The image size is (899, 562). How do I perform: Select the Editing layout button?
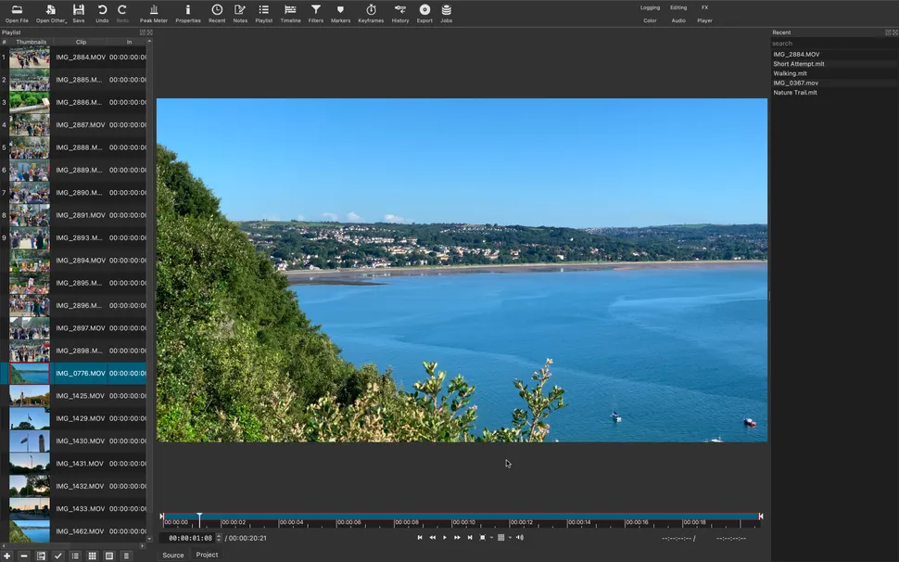[678, 7]
